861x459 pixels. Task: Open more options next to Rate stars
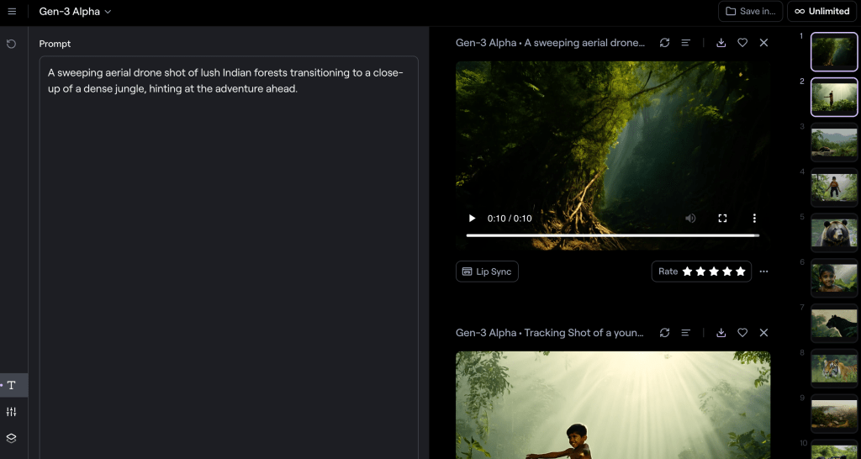pos(763,272)
